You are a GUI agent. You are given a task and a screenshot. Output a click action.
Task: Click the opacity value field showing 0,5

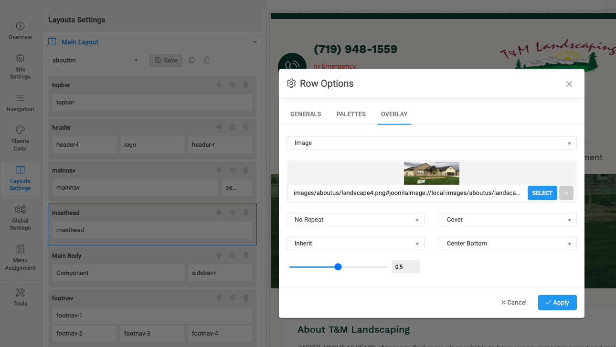tap(405, 267)
